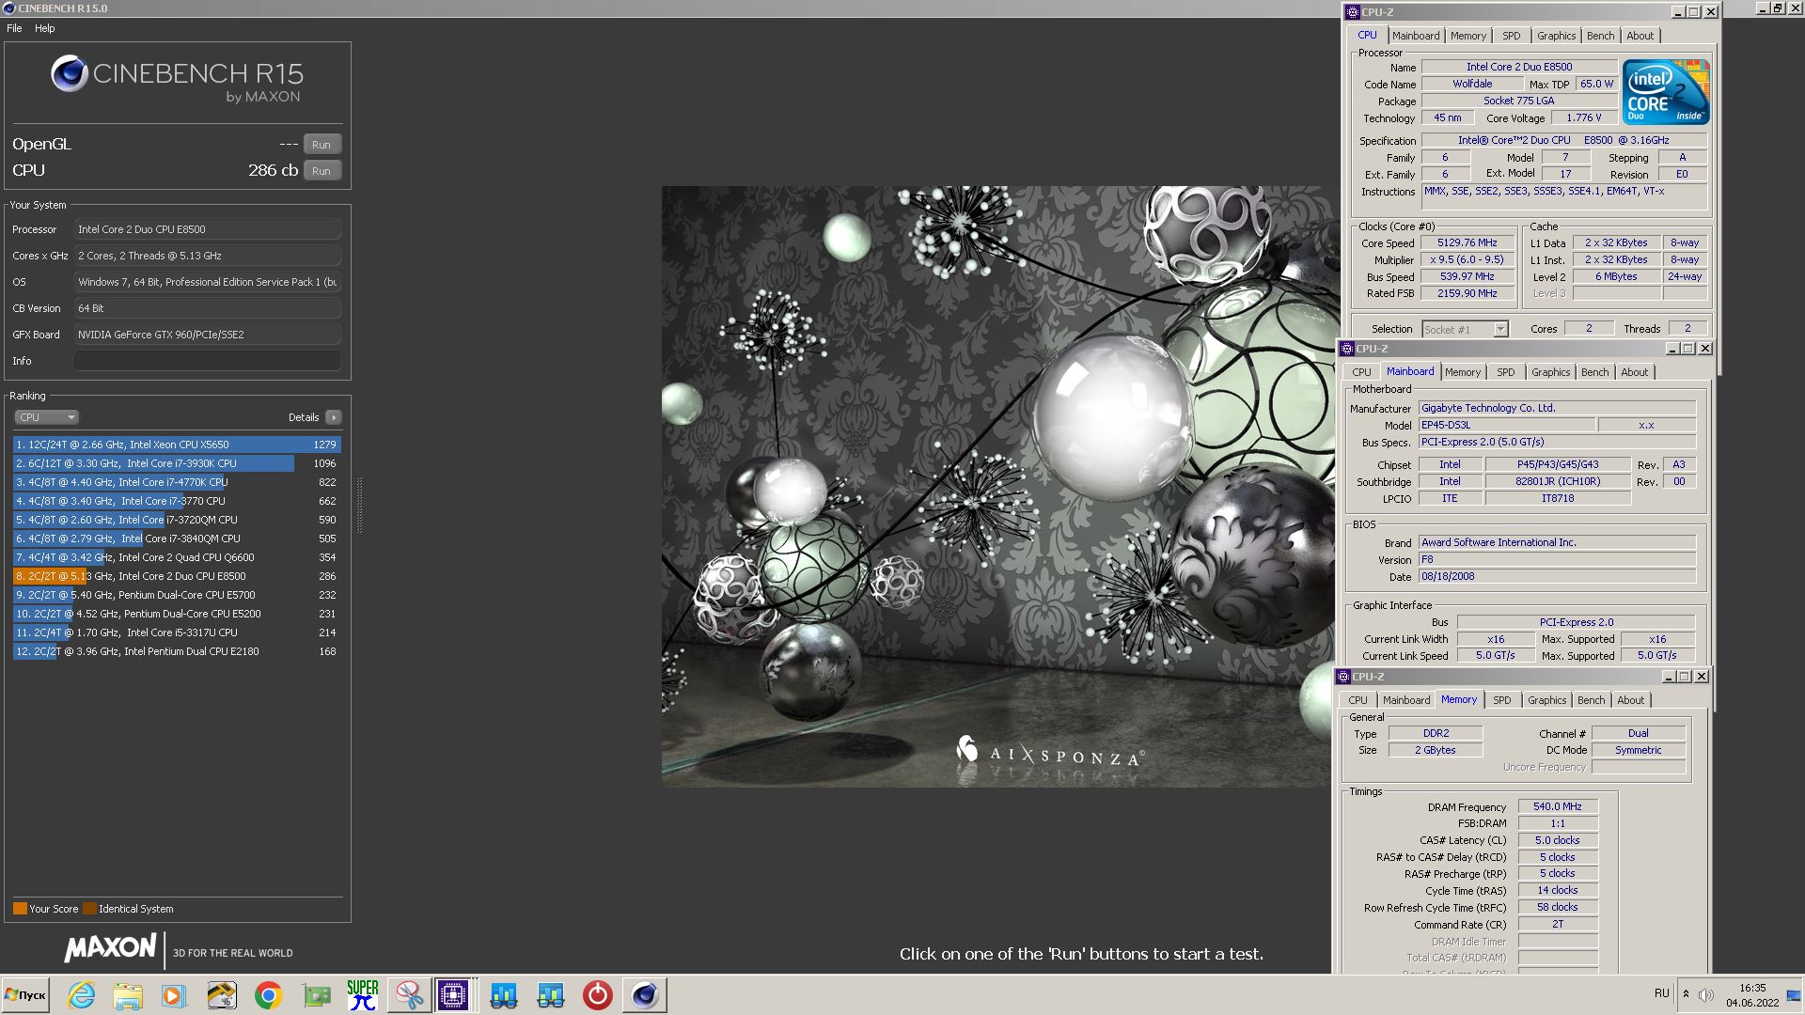Open the Snipping Tool on taskbar

pos(409,995)
